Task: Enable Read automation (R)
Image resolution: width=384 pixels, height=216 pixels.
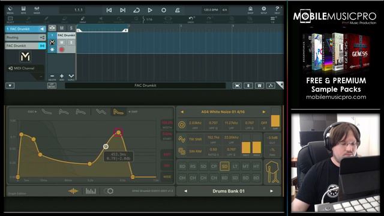Action: (248, 85)
